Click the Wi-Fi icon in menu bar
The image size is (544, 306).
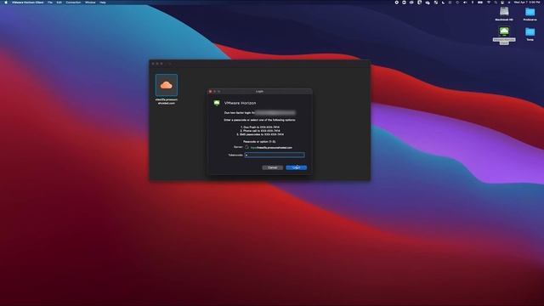(489, 3)
